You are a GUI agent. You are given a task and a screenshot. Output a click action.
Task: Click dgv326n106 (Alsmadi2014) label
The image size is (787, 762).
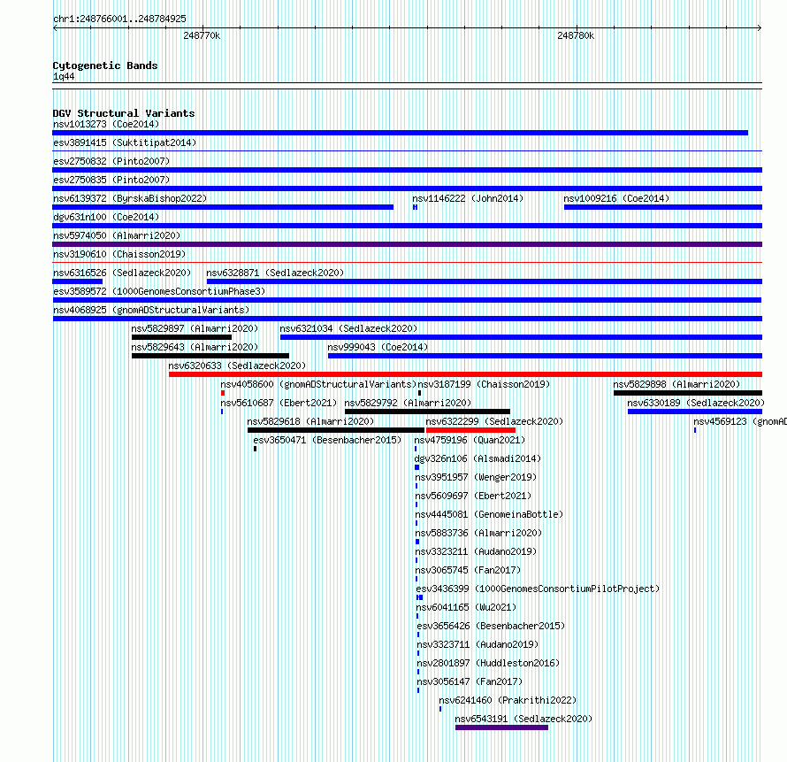[478, 458]
